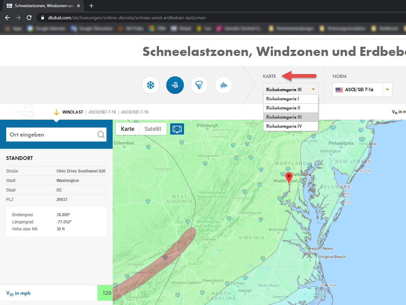Image resolution: width=406 pixels, height=305 pixels.
Task: Click the city value Washington
Action: (x=68, y=181)
